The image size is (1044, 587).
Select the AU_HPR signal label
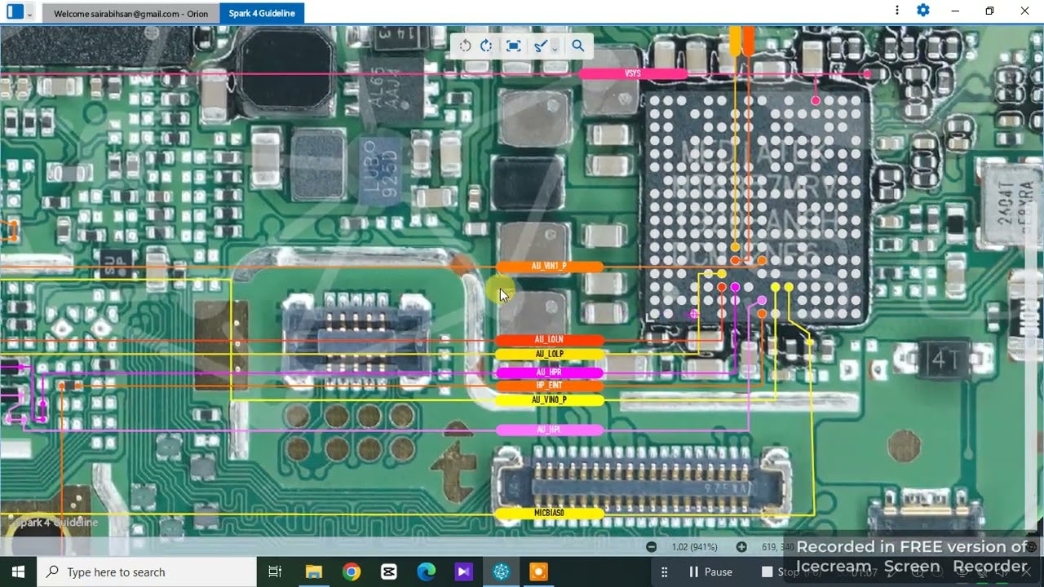pos(549,373)
